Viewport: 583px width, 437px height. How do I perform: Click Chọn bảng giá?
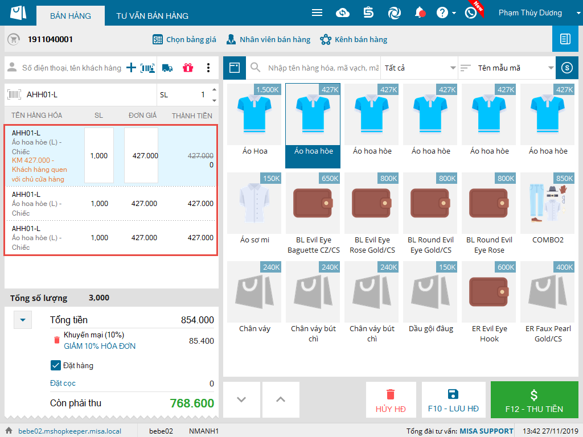click(184, 39)
